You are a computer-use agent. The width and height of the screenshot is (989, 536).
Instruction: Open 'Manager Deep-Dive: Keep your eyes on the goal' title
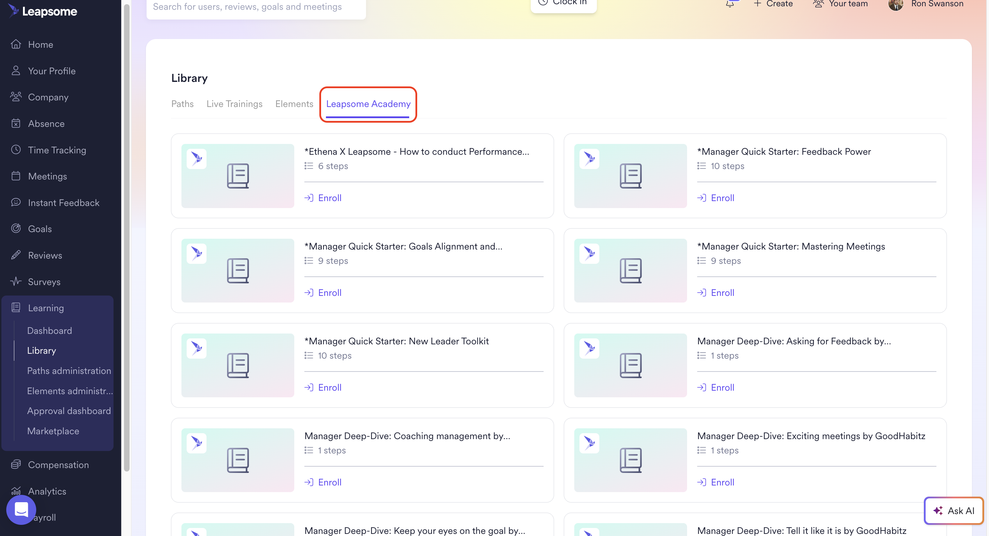(415, 531)
